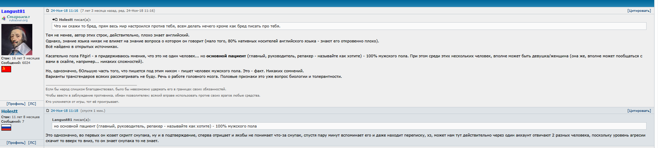Image resolution: width=658 pixels, height=148 pixels.
Task: Click the Старожил rutracker.org rank badge
Action: 16,18
